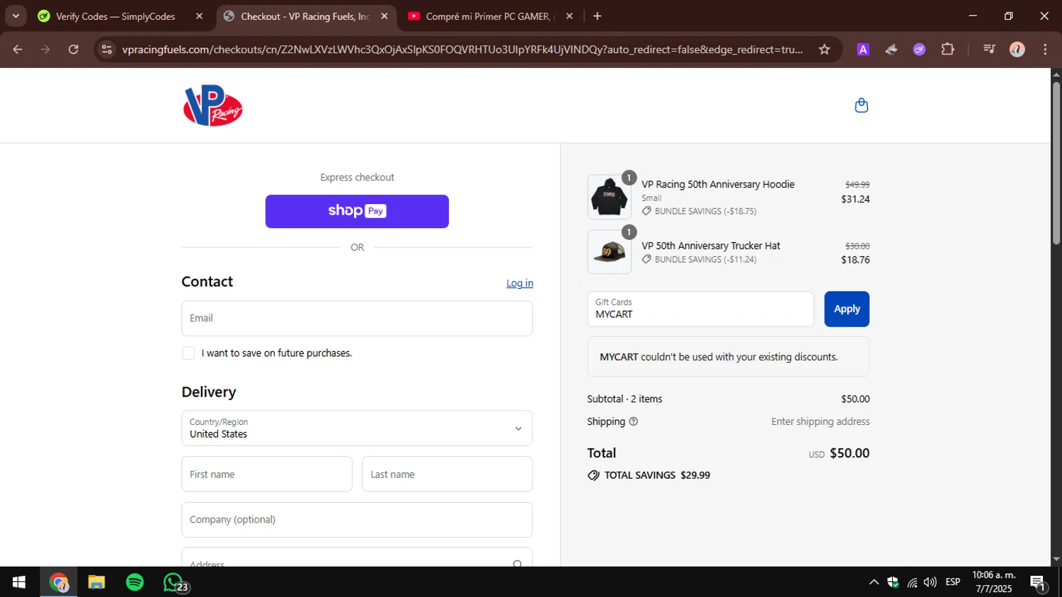
Task: Click the browser address bar URL
Action: click(462, 50)
